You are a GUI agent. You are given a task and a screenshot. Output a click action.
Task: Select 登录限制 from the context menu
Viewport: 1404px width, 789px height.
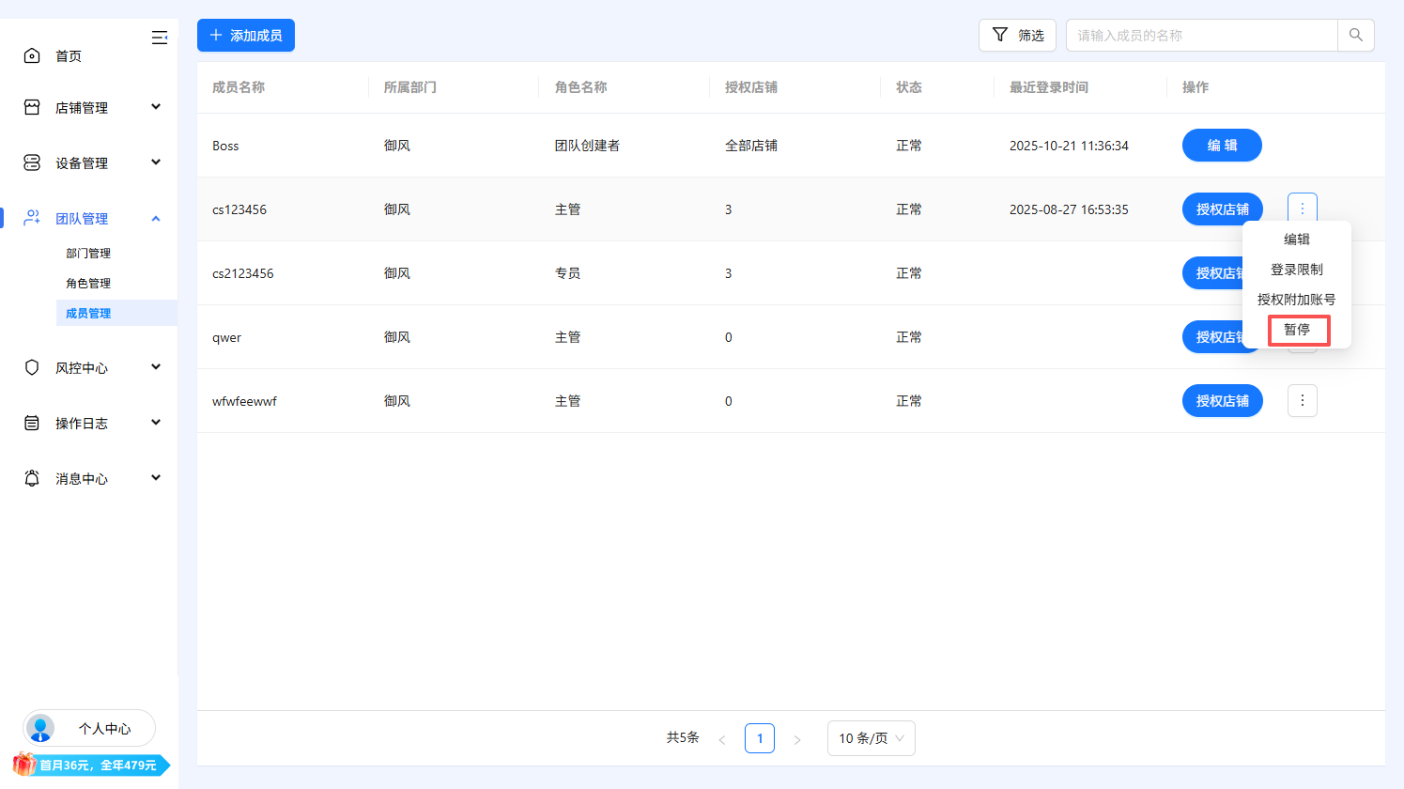point(1297,269)
